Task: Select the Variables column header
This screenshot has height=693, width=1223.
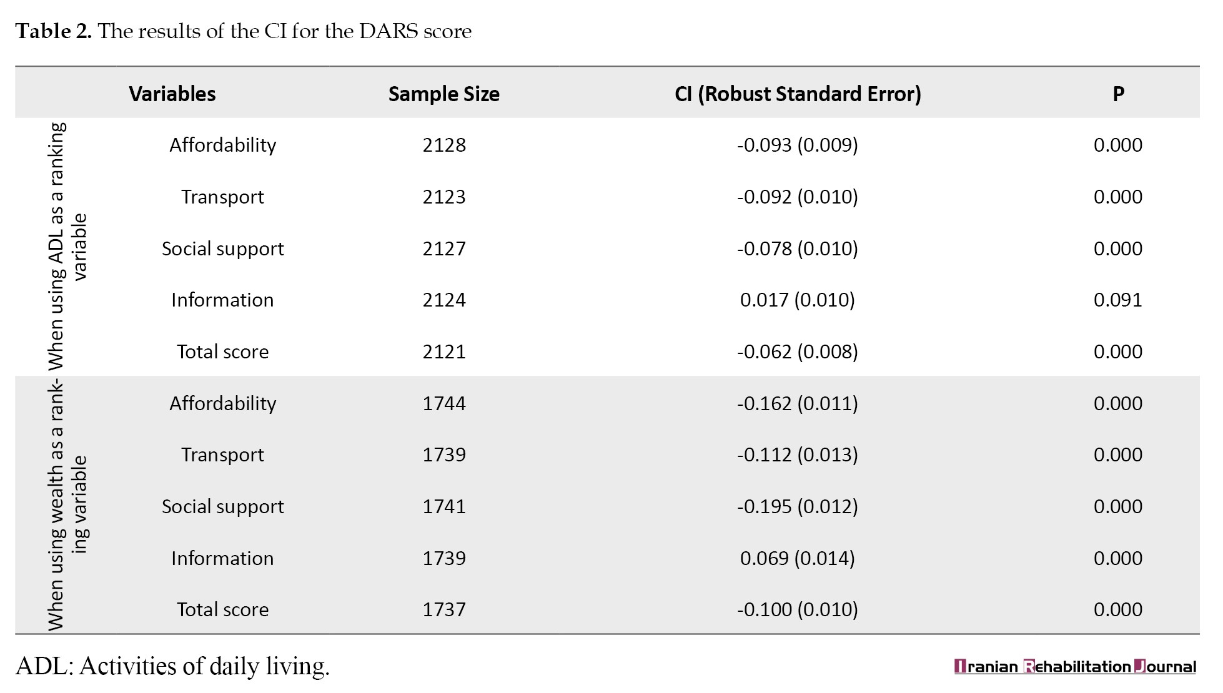Action: pyautogui.click(x=172, y=94)
